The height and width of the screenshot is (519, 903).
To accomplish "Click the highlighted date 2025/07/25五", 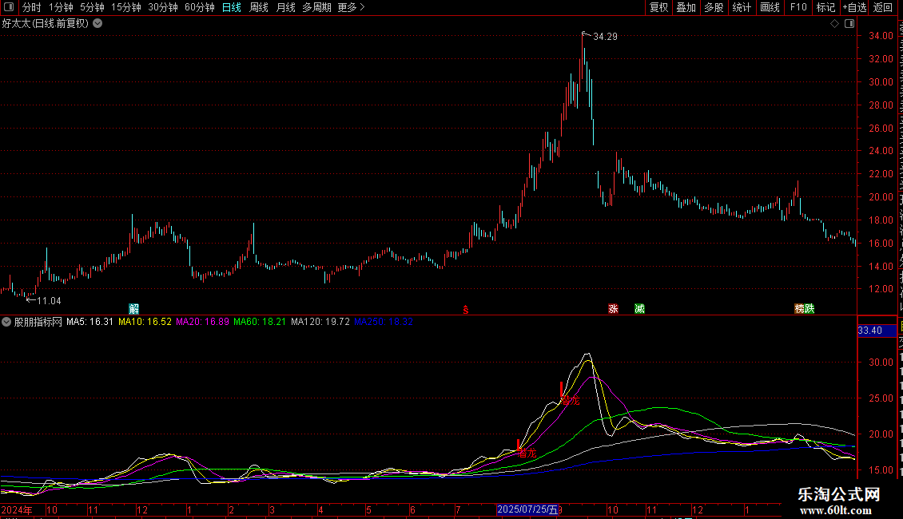I will click(527, 509).
